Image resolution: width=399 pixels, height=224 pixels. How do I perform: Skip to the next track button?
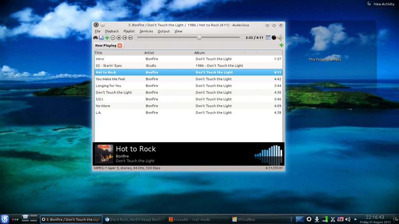(131, 38)
